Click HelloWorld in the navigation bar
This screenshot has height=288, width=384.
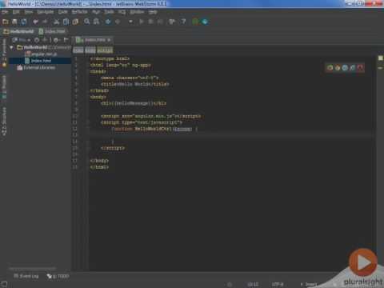[x=18, y=31]
